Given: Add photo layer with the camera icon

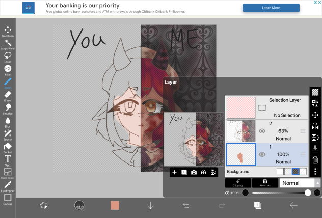Looking at the screenshot, I should (x=194, y=172).
